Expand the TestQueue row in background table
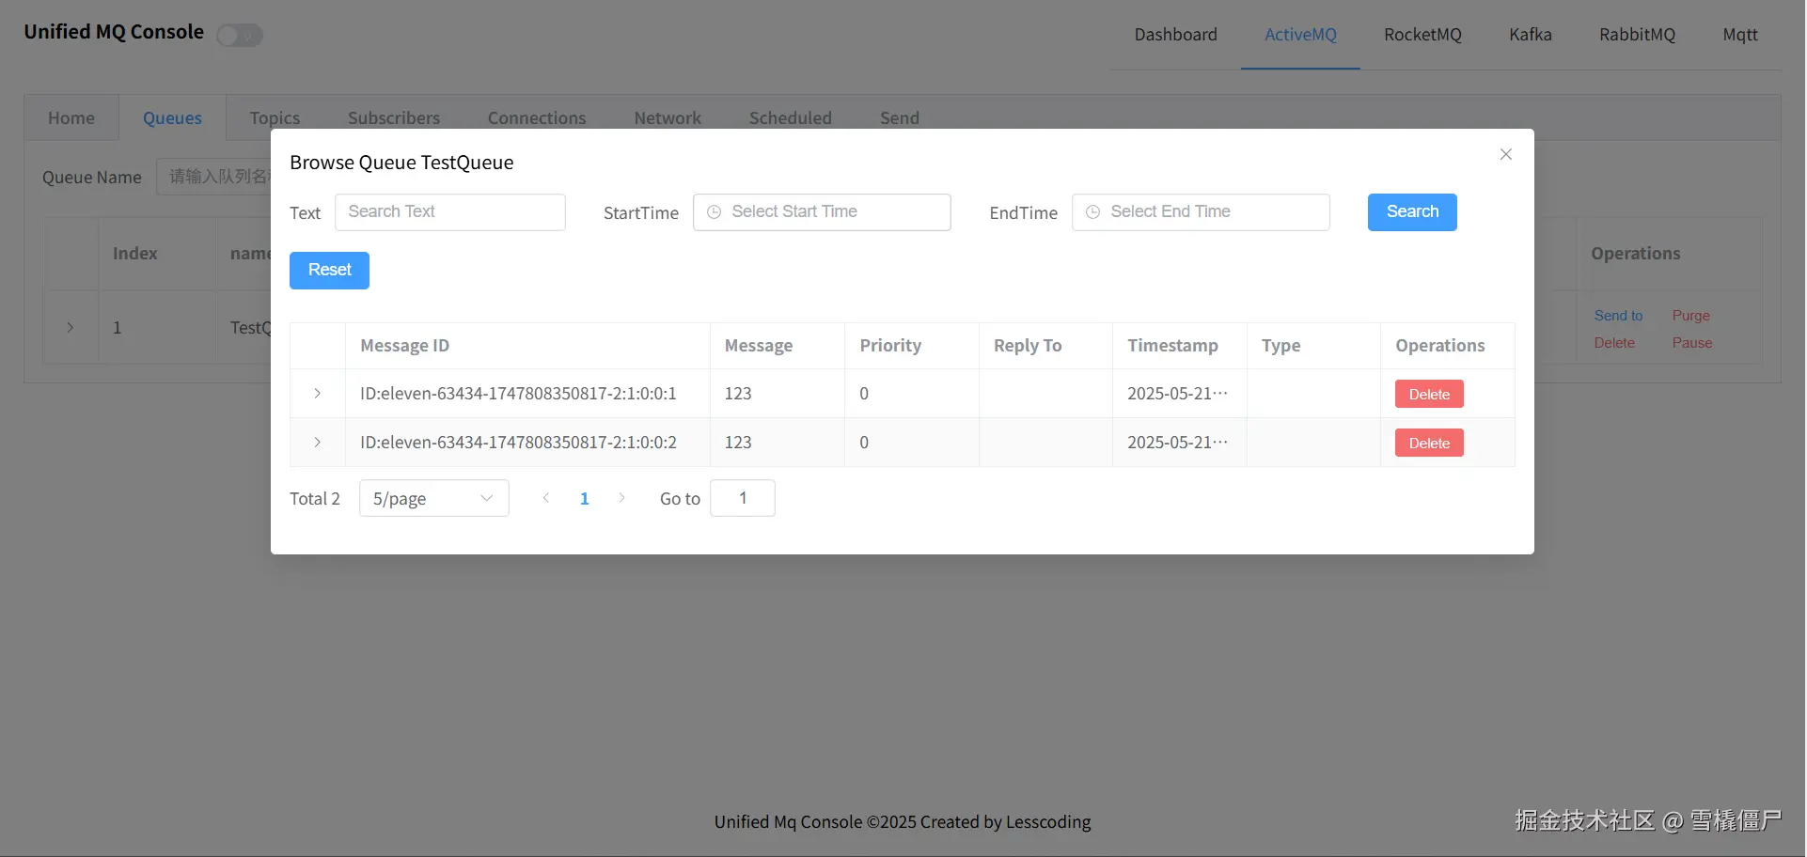Screen dimensions: 1807x857 71,328
